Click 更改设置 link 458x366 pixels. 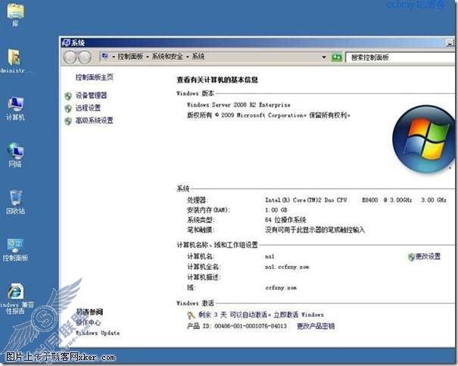pyautogui.click(x=428, y=256)
